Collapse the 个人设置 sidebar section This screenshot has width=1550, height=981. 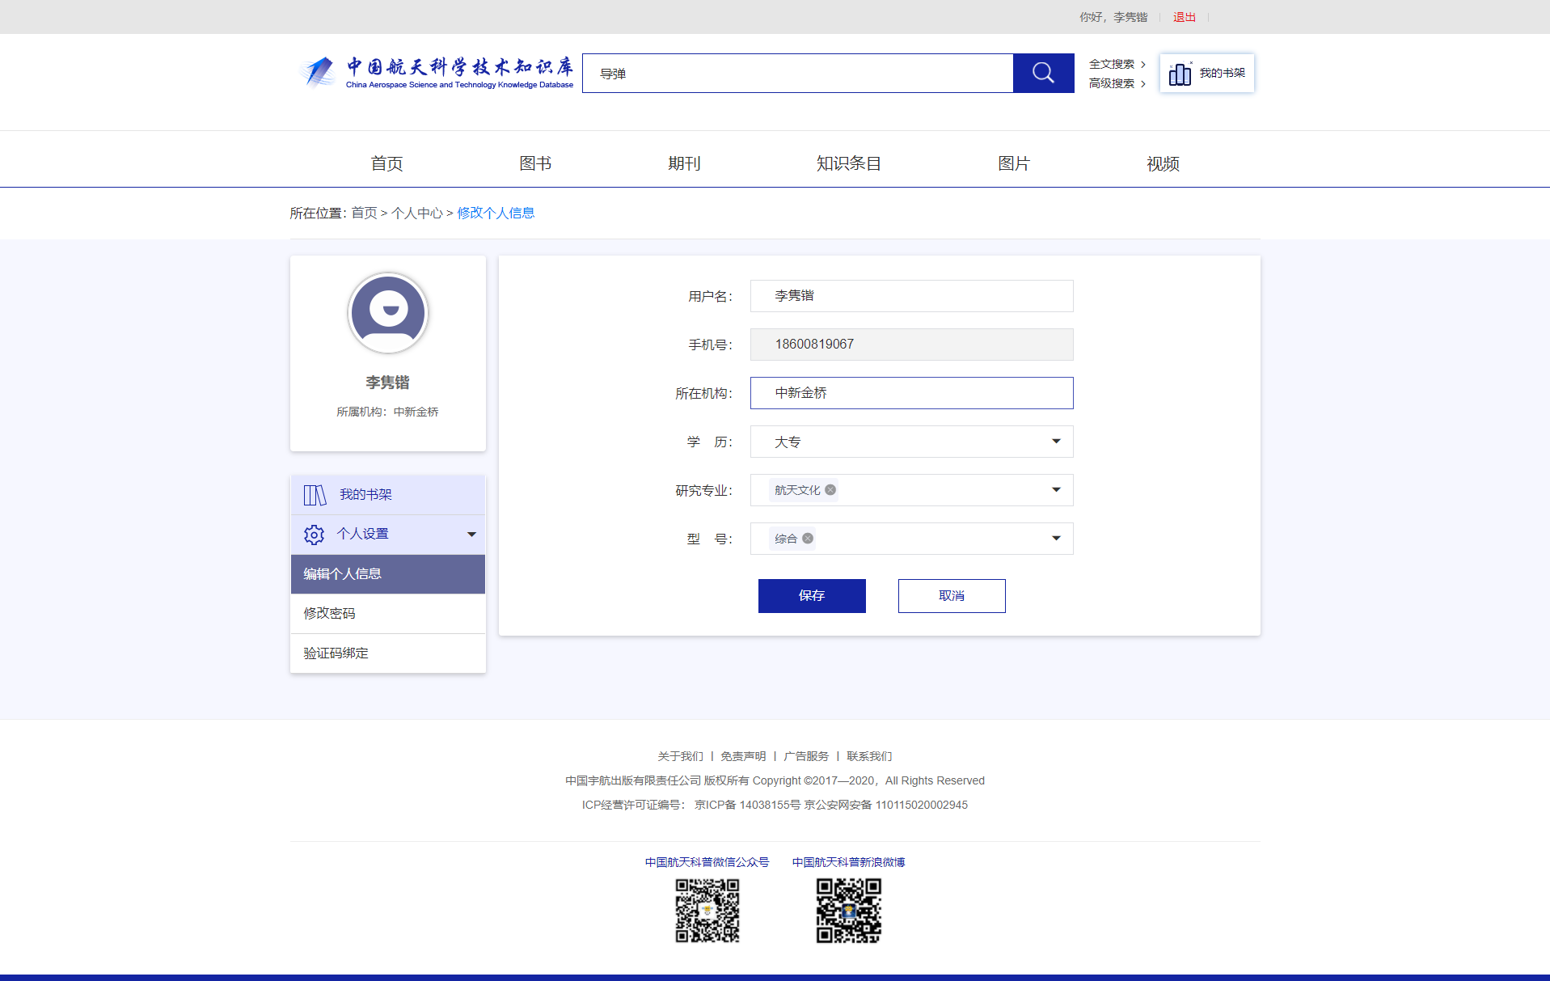(x=471, y=535)
